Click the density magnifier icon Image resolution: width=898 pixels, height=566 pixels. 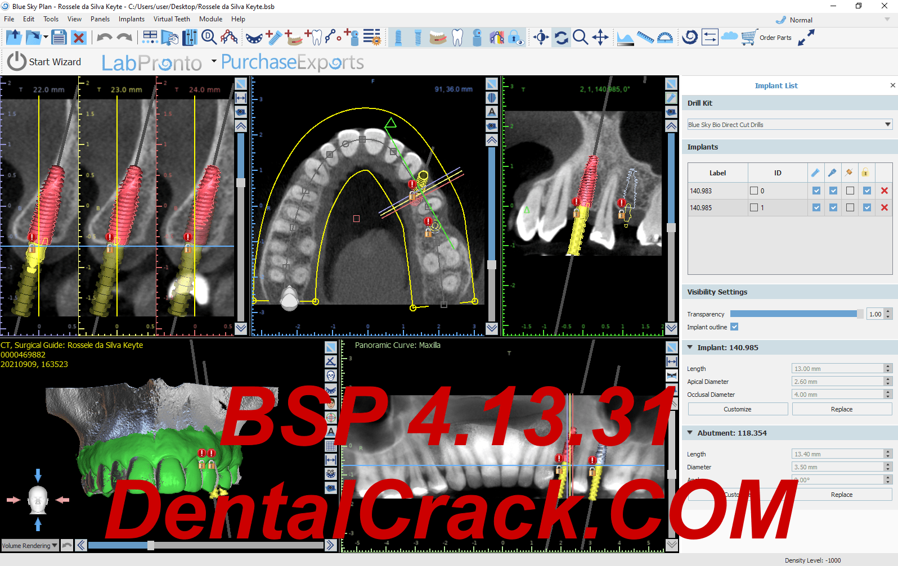pos(209,38)
